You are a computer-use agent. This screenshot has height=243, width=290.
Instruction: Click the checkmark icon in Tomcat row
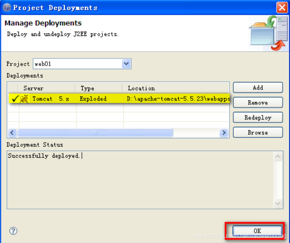click(15, 99)
